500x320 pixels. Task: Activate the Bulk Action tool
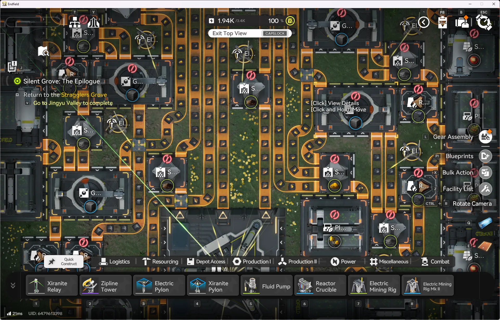(x=485, y=172)
